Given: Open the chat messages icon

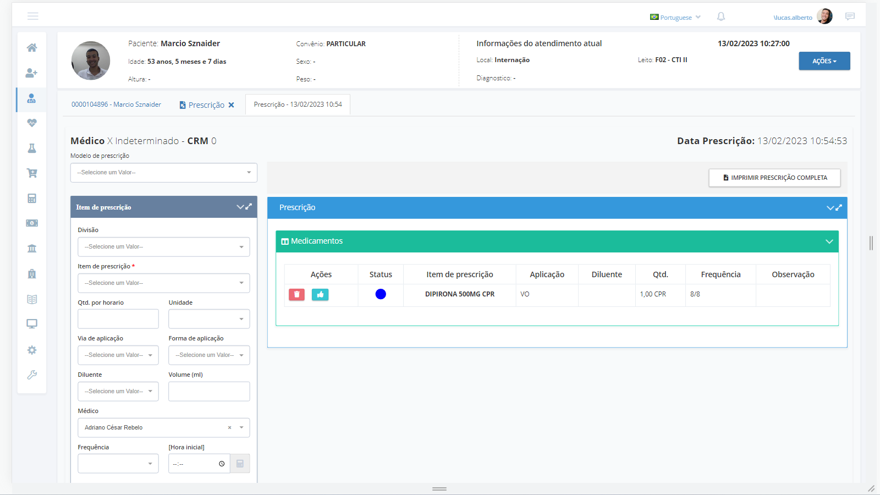Looking at the screenshot, I should point(850,16).
